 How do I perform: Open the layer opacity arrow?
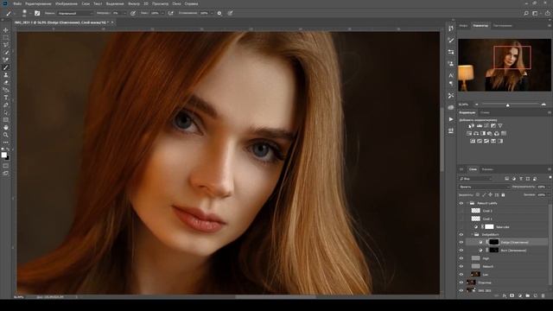click(550, 187)
